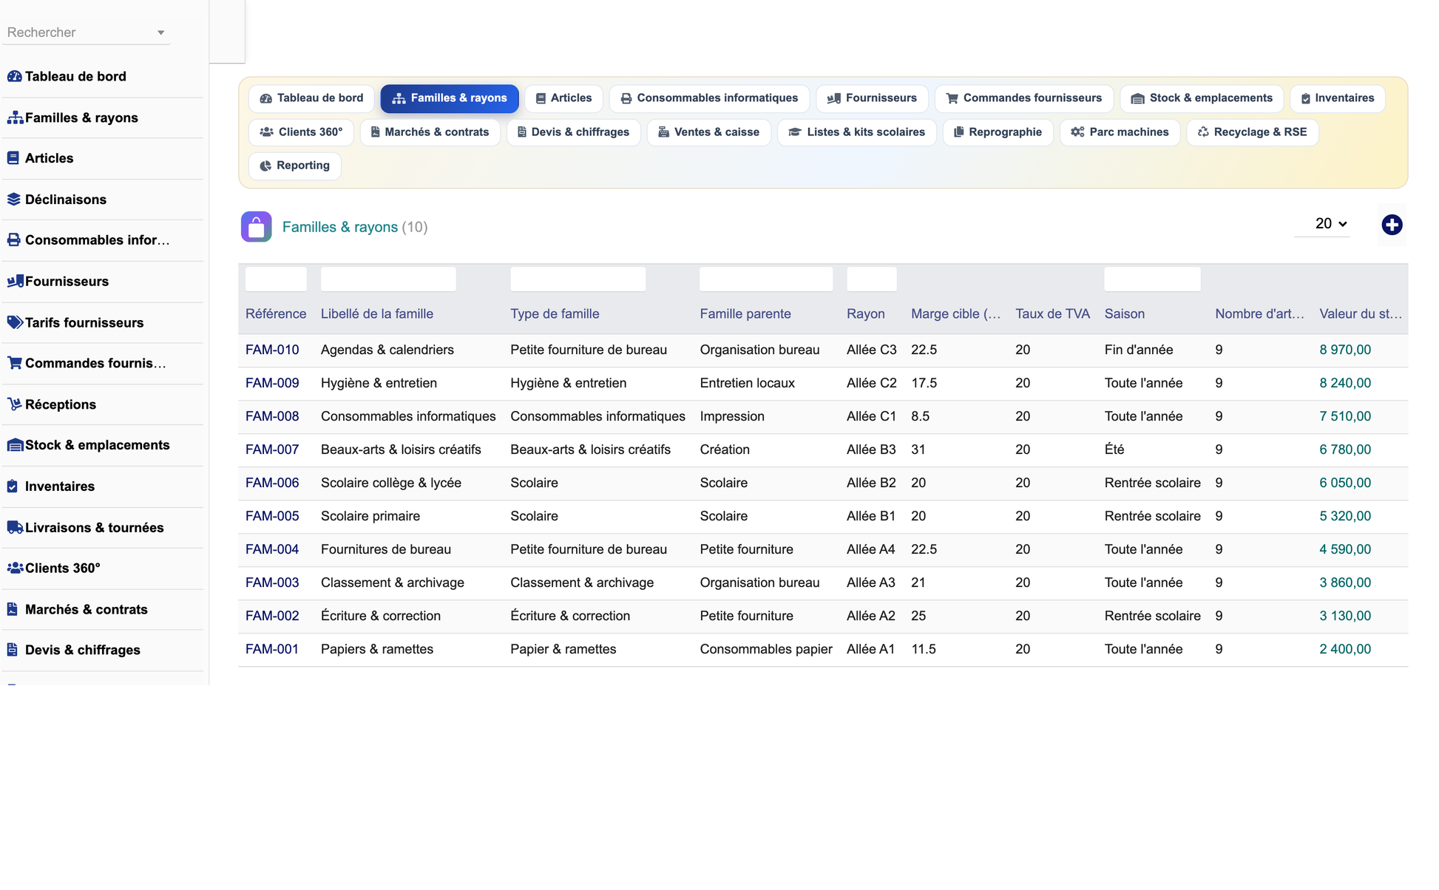The height and width of the screenshot is (890, 1439).
Task: Click the Consommables informatiques printer icon in sidebar
Action: pos(14,240)
